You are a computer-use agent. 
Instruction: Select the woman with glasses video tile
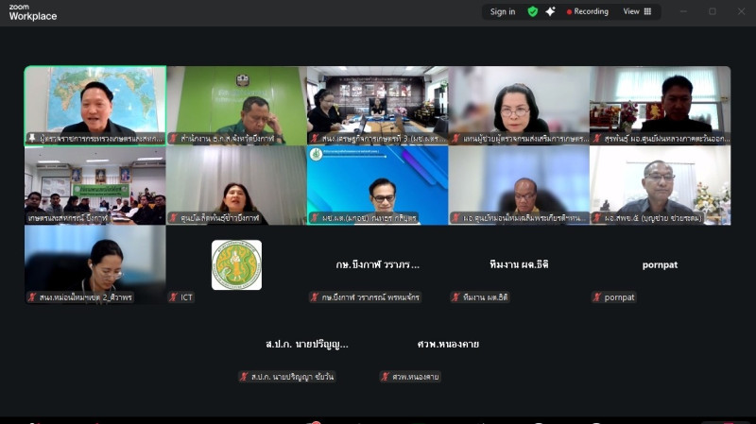519,106
